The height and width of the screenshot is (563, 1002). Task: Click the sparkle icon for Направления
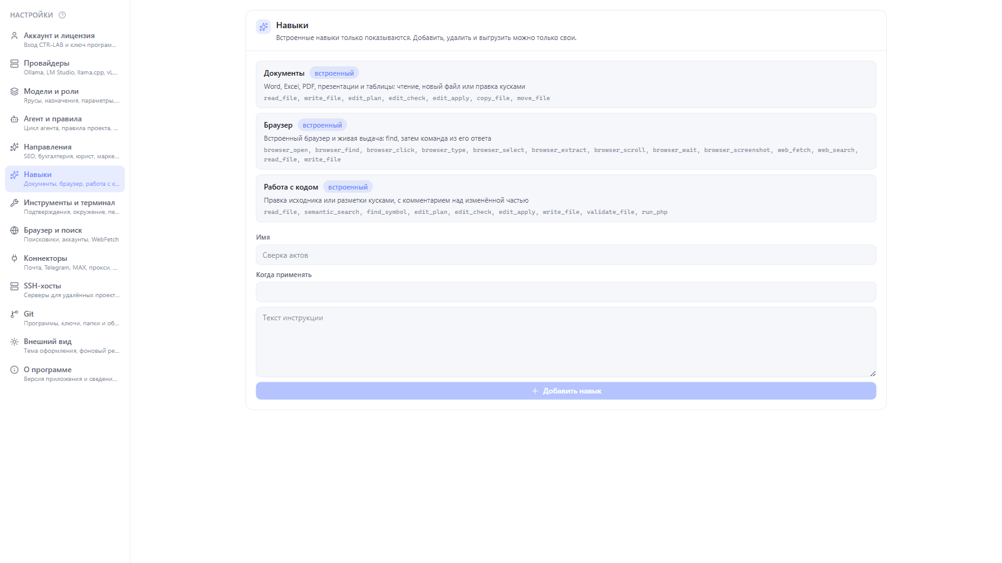tap(14, 147)
